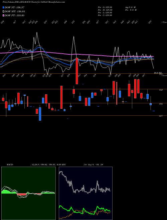Click the '161.05' price level label
Image resolution: width=167 pixels, height=220 pixels.
pyautogui.click(x=157, y=73)
